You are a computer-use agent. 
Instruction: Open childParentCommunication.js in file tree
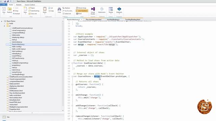pos(22,28)
